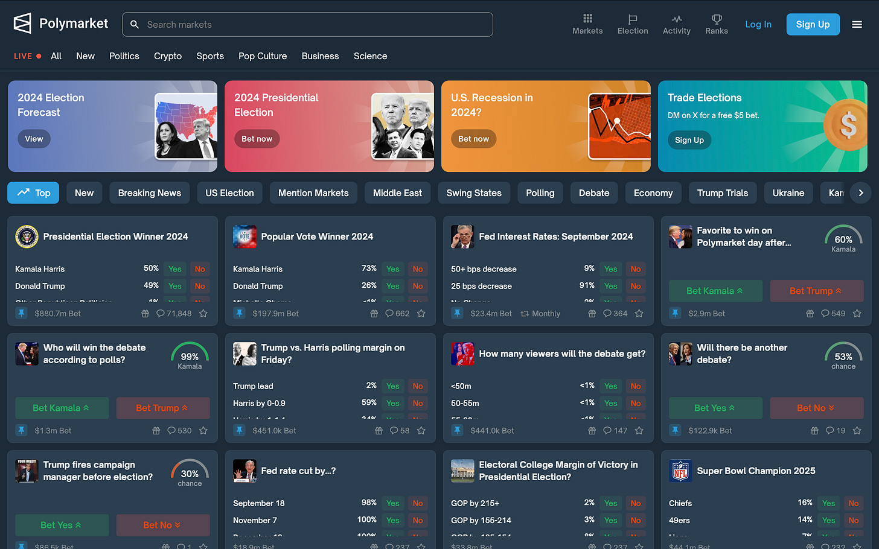The image size is (879, 549).
Task: Click No for Donald Trump in Popular Vote
Action: [x=418, y=286]
